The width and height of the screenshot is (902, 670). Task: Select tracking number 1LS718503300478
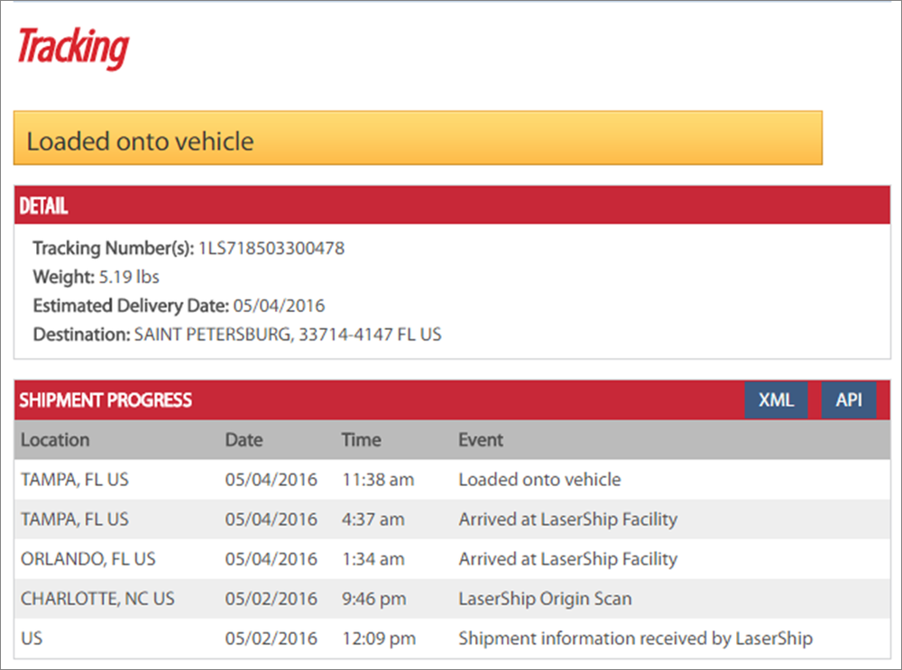coord(271,248)
